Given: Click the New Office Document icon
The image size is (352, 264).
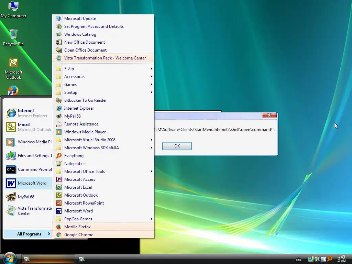Looking at the screenshot, I should [x=59, y=42].
